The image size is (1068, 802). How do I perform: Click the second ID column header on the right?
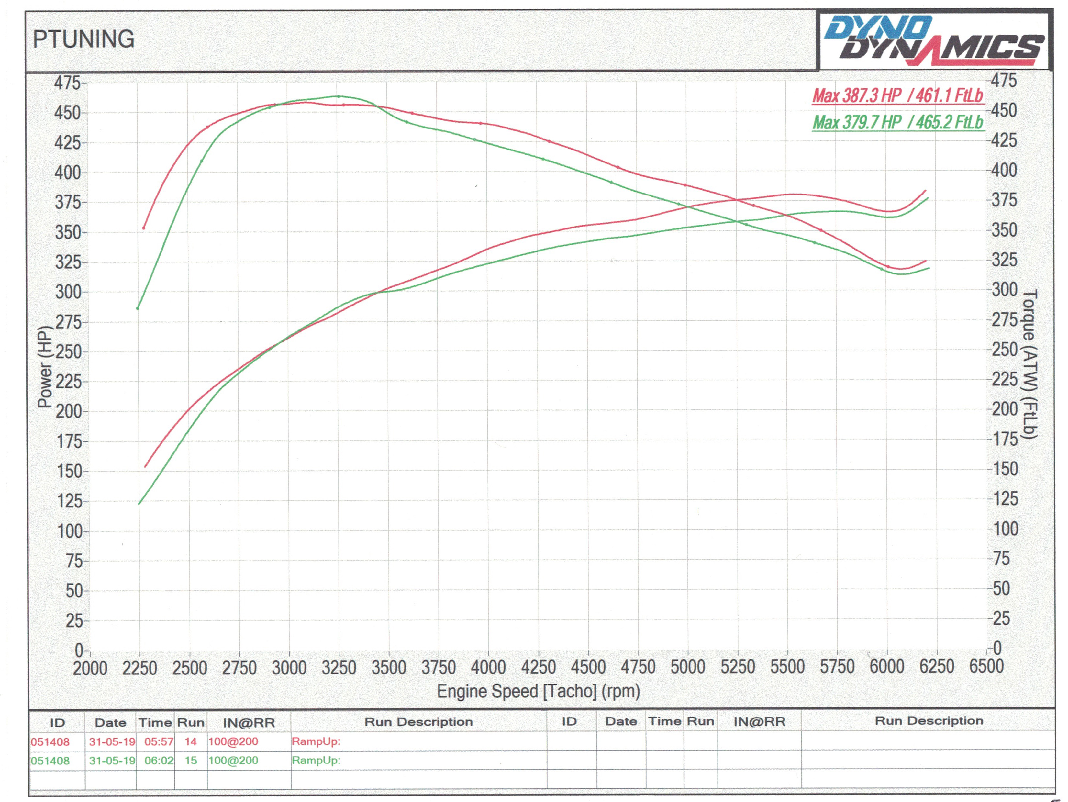tap(569, 721)
